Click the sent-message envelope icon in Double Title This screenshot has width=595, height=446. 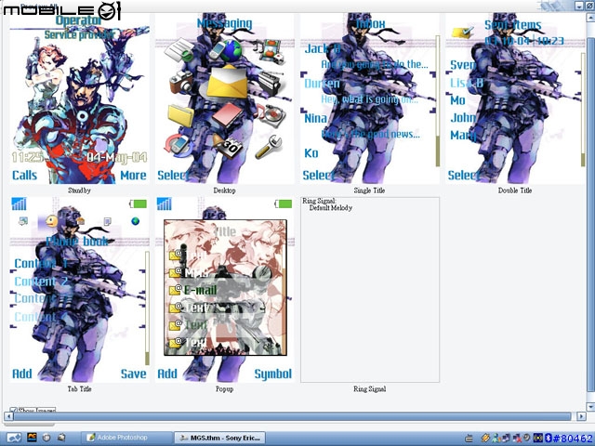[463, 33]
